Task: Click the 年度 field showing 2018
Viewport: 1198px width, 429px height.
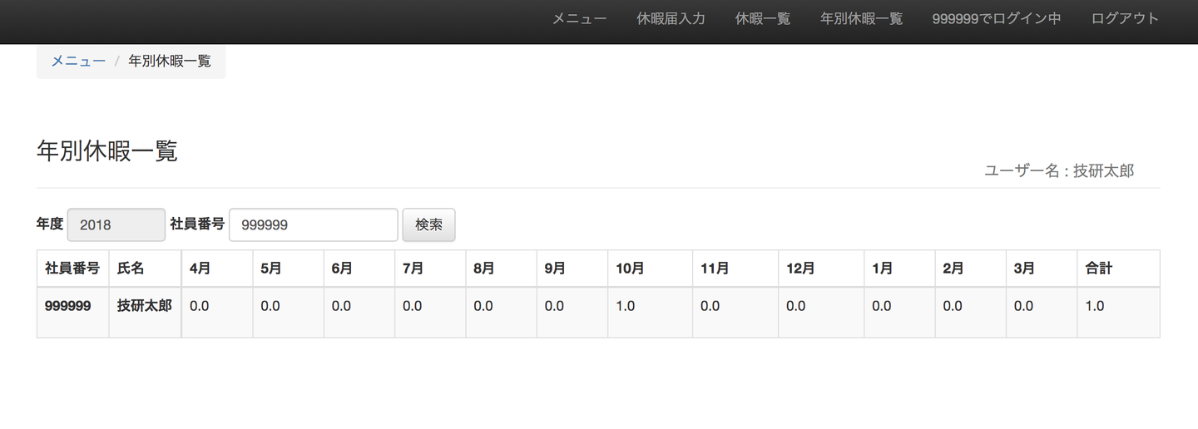Action: point(116,224)
